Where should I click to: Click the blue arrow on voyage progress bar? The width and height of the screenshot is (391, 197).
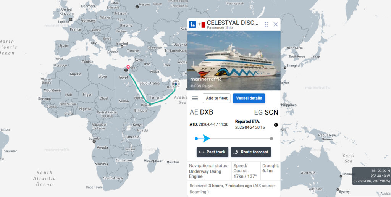tap(206, 139)
